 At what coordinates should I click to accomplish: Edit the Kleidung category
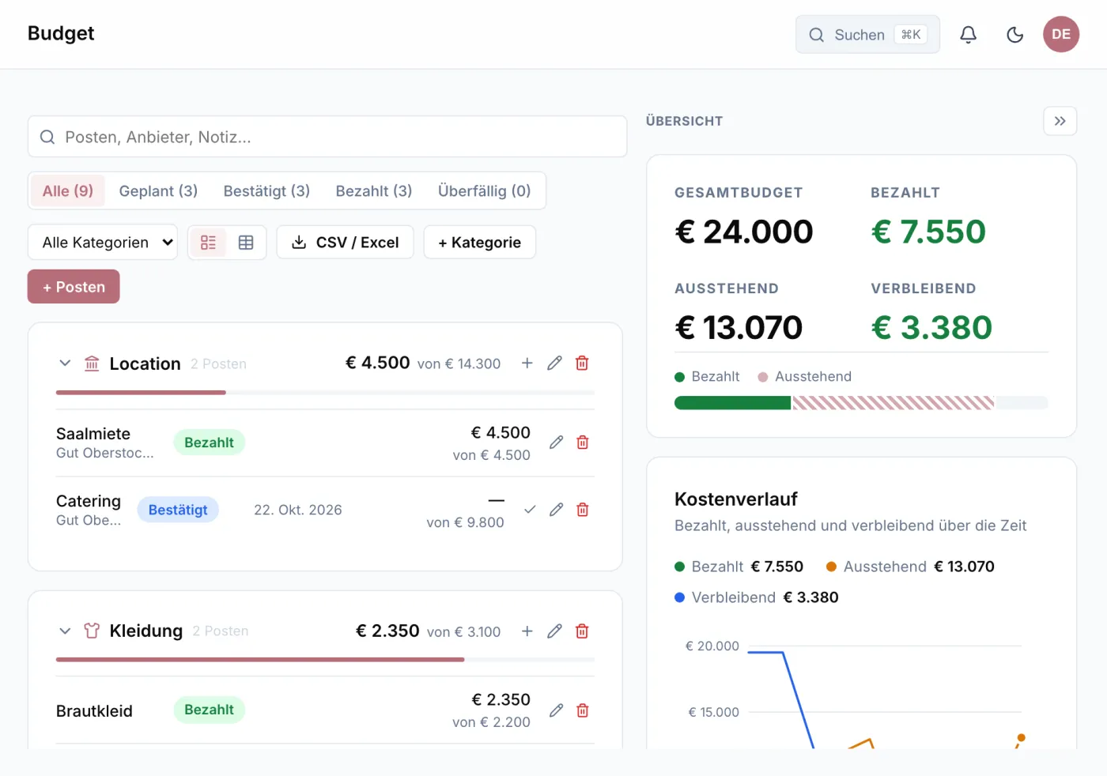click(x=554, y=631)
